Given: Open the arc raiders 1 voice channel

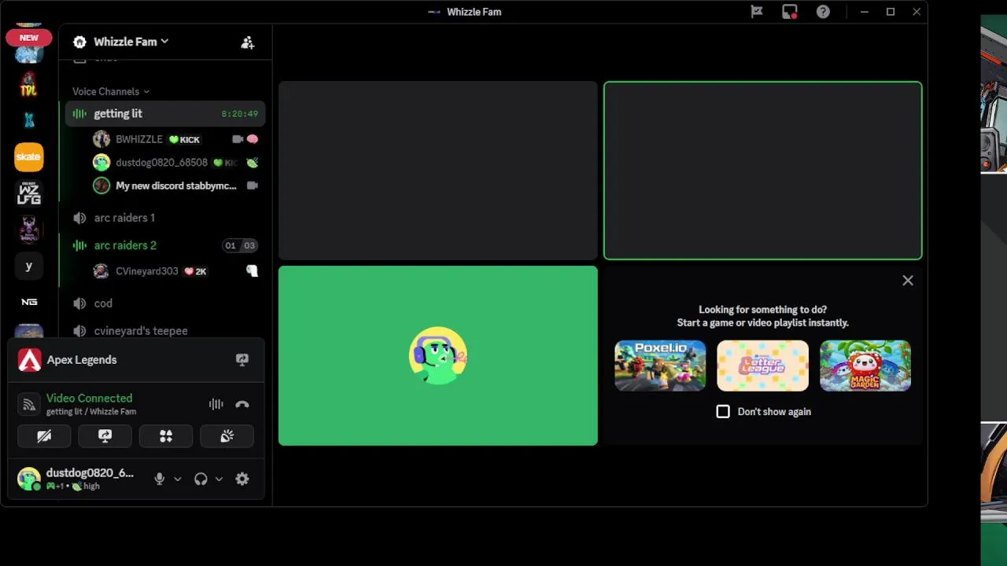Looking at the screenshot, I should tap(165, 218).
